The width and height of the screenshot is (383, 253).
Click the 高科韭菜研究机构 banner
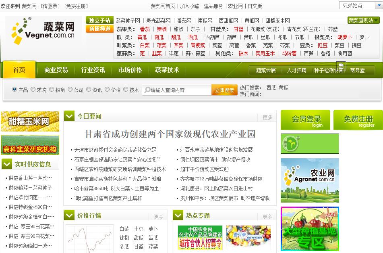[x=30, y=145]
